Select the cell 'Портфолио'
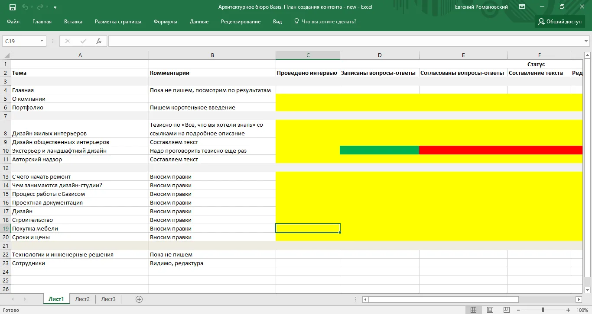Screen dimensions: 592x314 click(80, 107)
